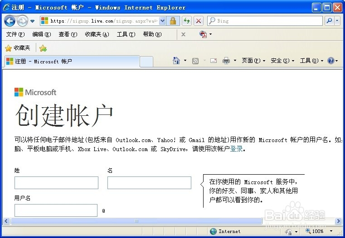
Task: Open the 工具(O) command bar menu
Action: 311,60
